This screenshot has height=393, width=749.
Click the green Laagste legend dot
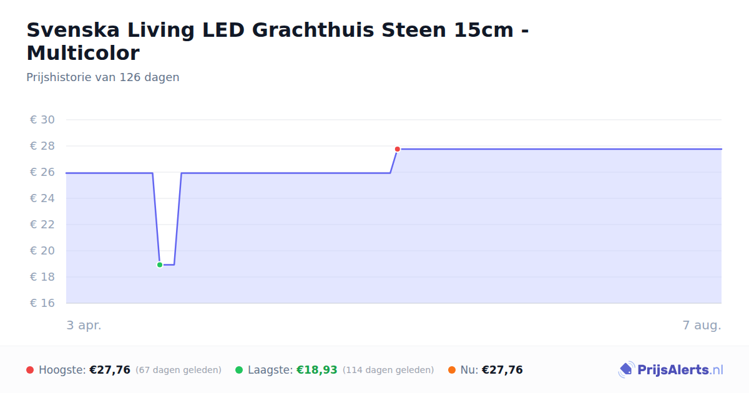(x=239, y=370)
